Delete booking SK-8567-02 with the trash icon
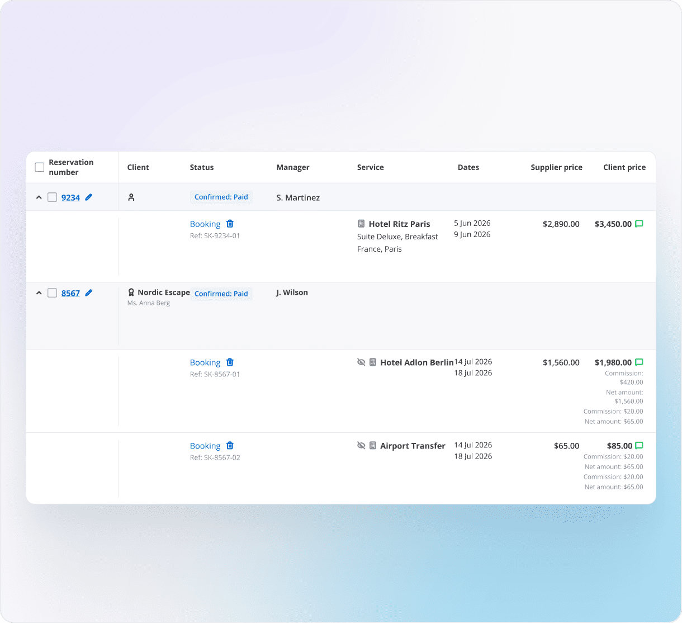This screenshot has height=623, width=682. pyautogui.click(x=230, y=445)
